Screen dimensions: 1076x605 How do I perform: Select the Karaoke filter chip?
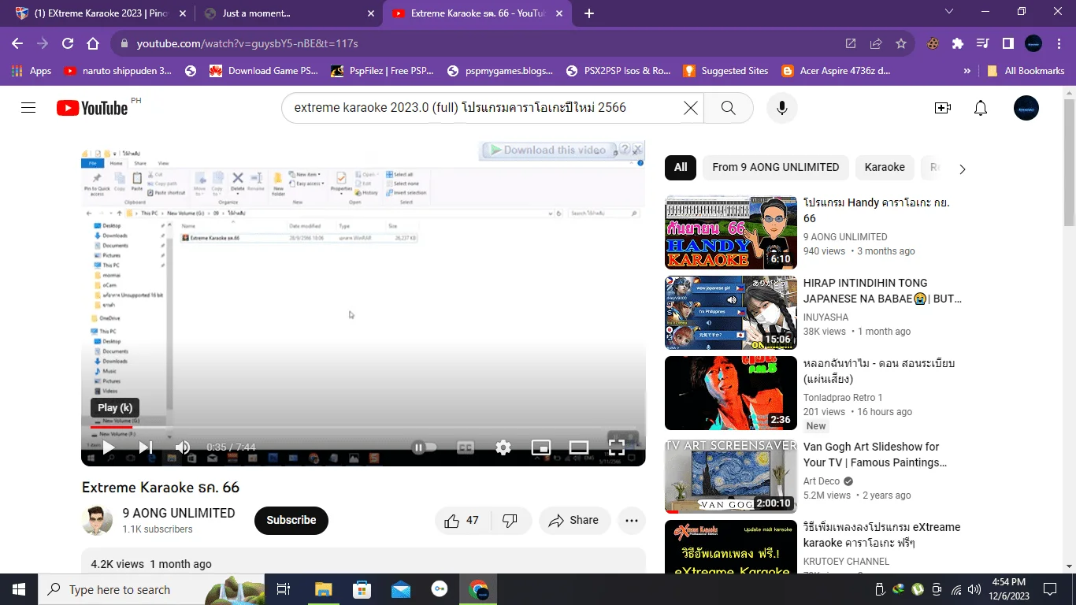click(x=885, y=167)
